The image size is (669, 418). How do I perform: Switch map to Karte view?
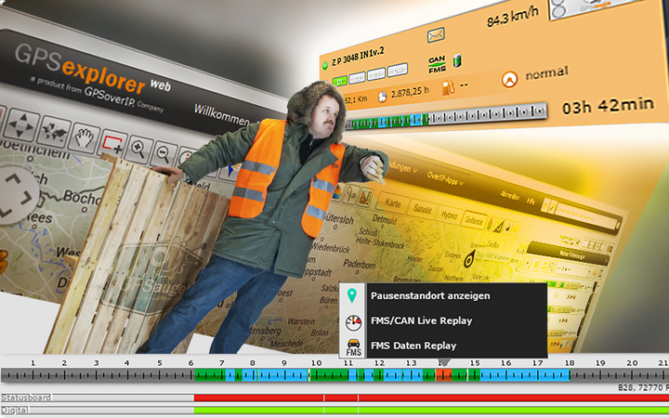coord(392,203)
